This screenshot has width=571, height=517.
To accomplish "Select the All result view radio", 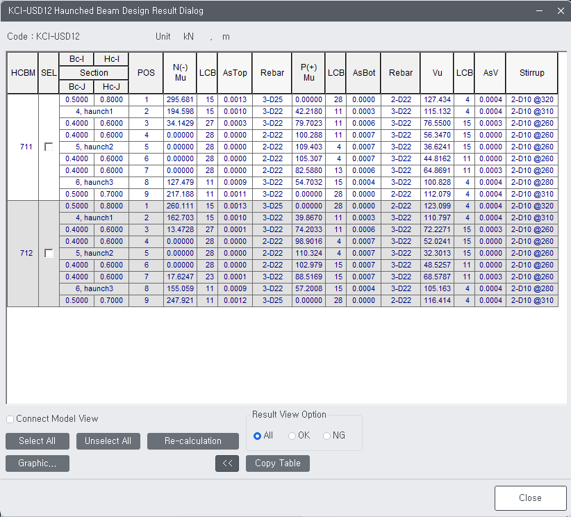I will (x=257, y=436).
